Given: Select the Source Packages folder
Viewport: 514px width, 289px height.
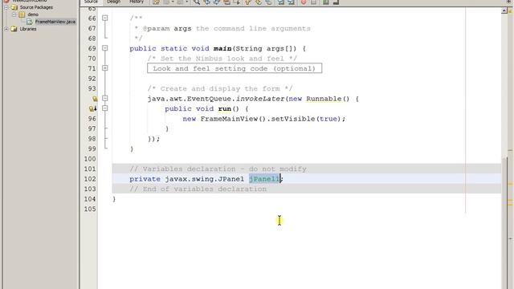Looking at the screenshot, I should (36, 7).
